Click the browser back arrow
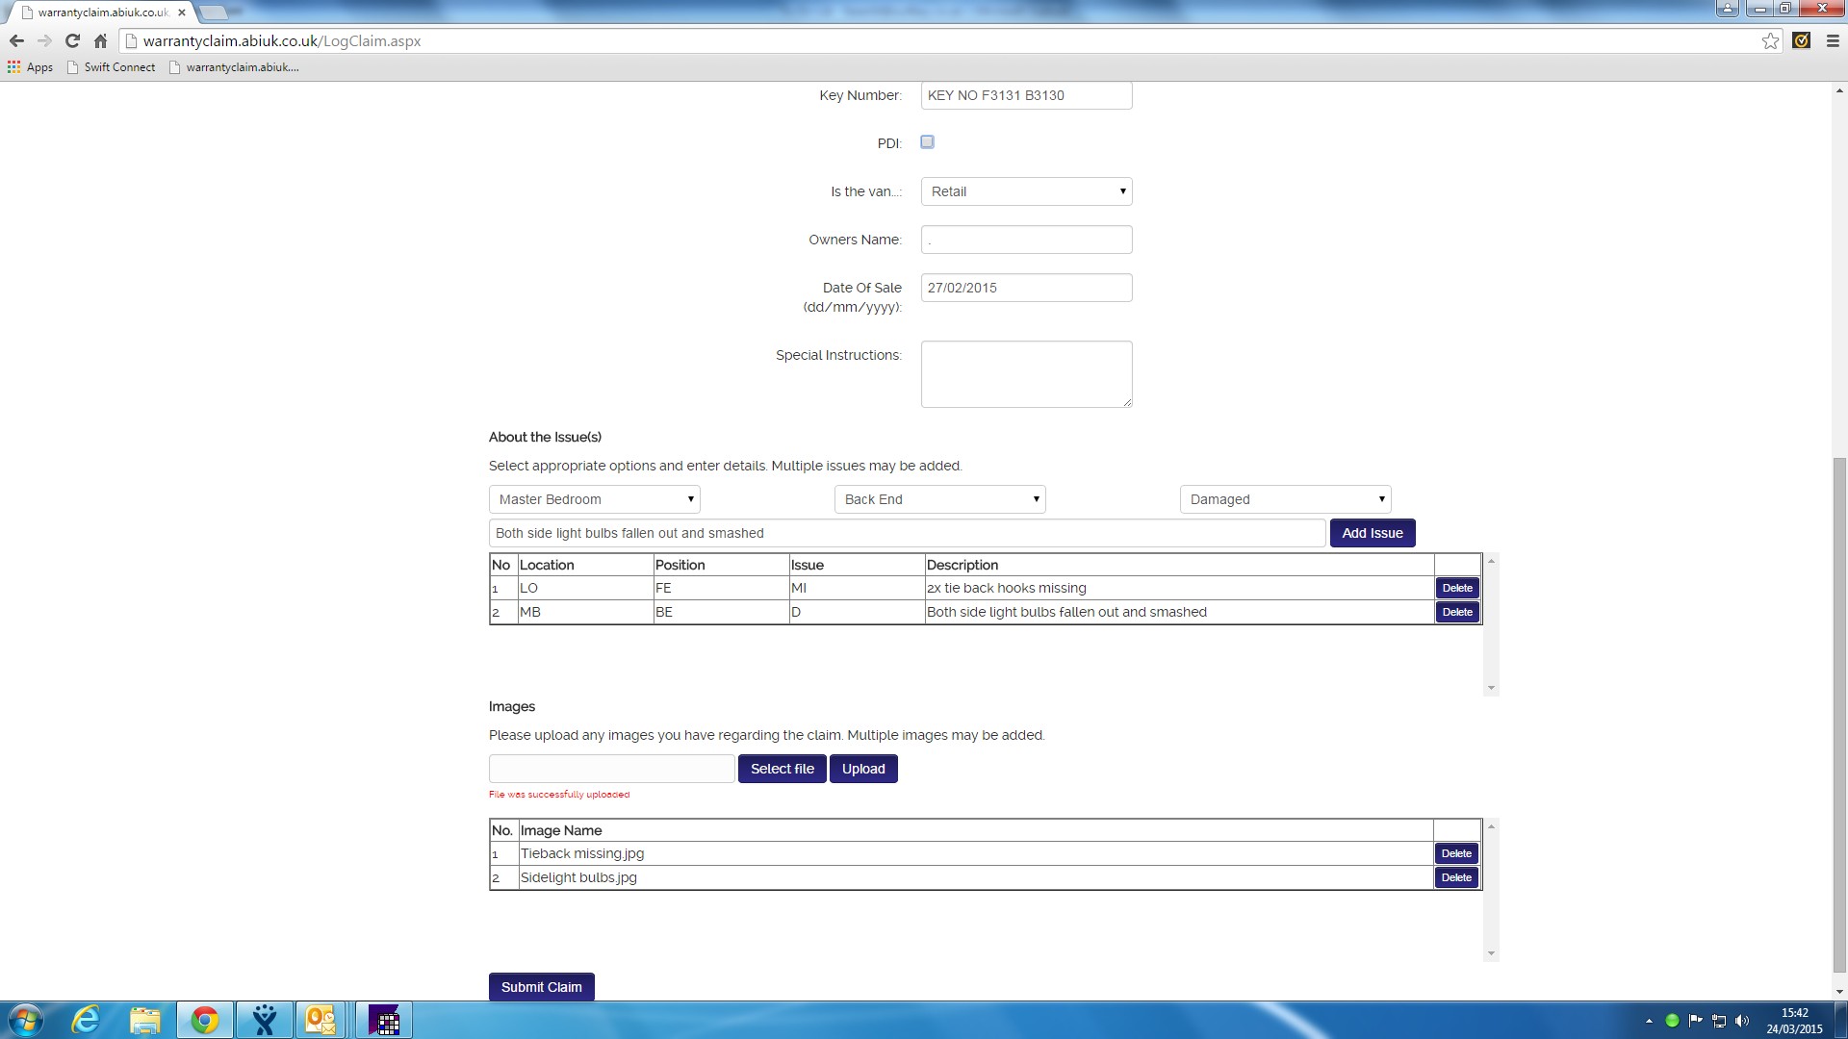This screenshot has height=1039, width=1848. tap(16, 41)
